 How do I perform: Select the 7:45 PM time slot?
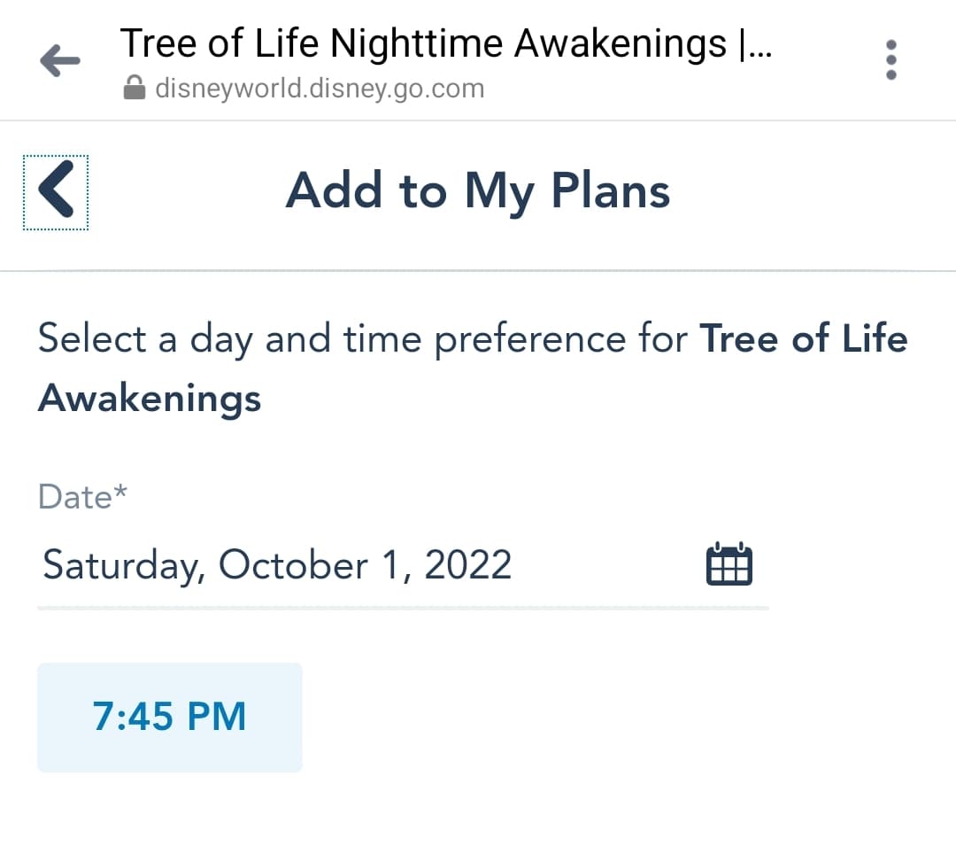pyautogui.click(x=169, y=717)
